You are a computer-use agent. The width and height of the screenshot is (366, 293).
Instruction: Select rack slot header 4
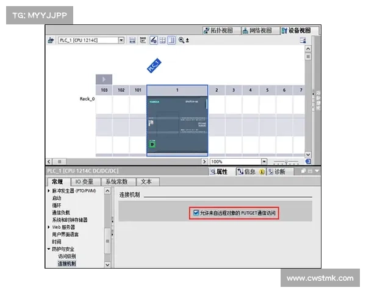click(x=251, y=90)
